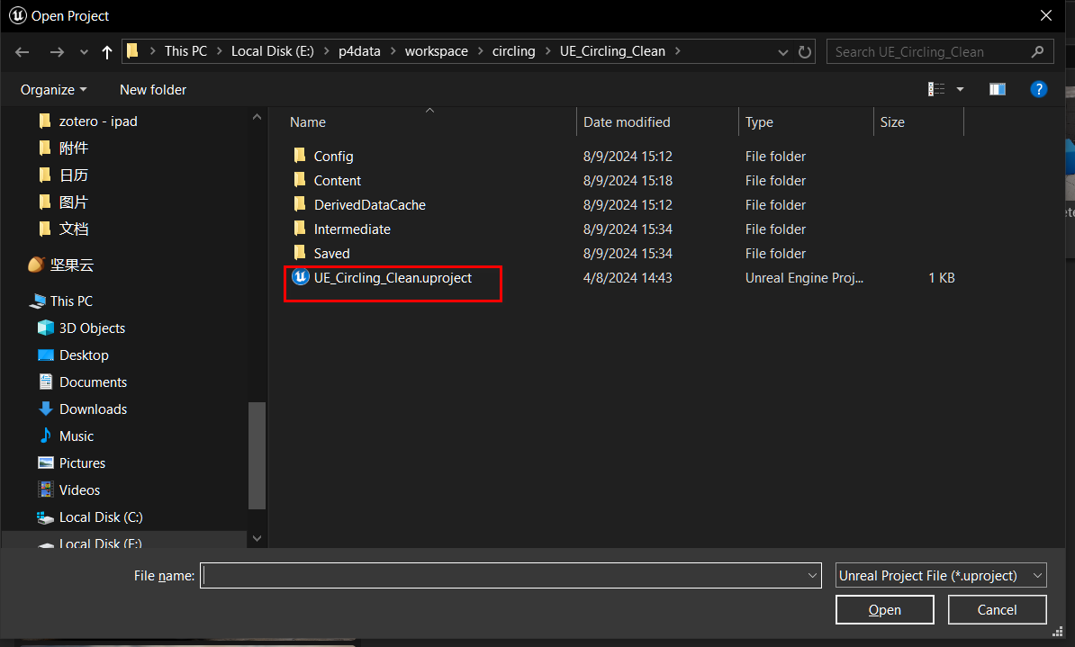Open 坚果云 in navigation pane
Viewport: 1075px width, 647px height.
(x=71, y=265)
